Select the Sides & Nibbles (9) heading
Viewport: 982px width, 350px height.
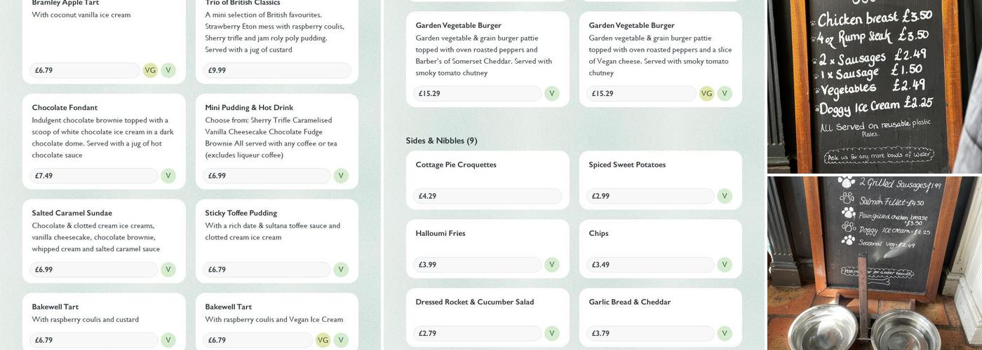point(441,141)
